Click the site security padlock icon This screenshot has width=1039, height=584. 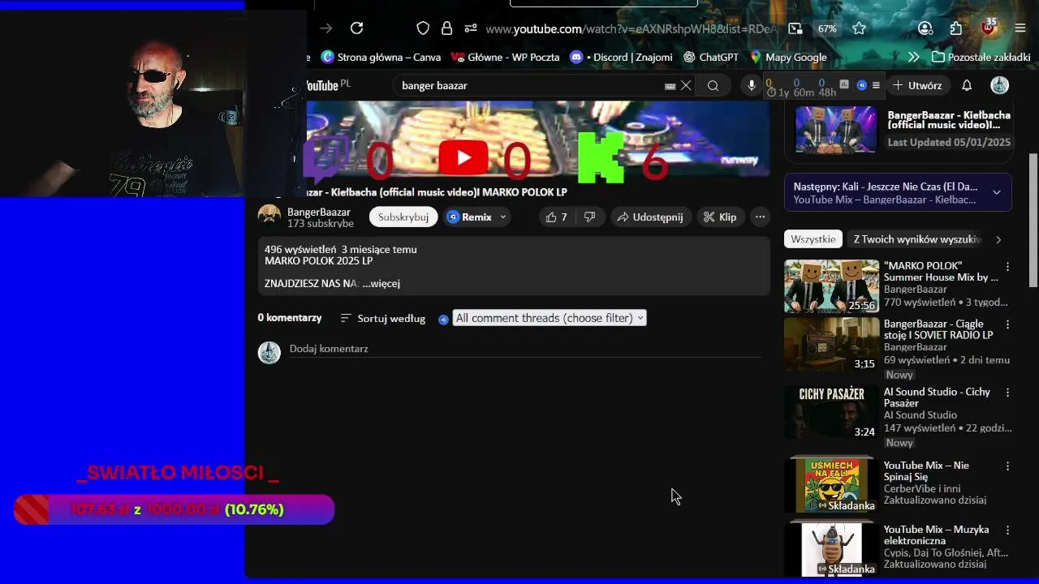click(x=446, y=28)
